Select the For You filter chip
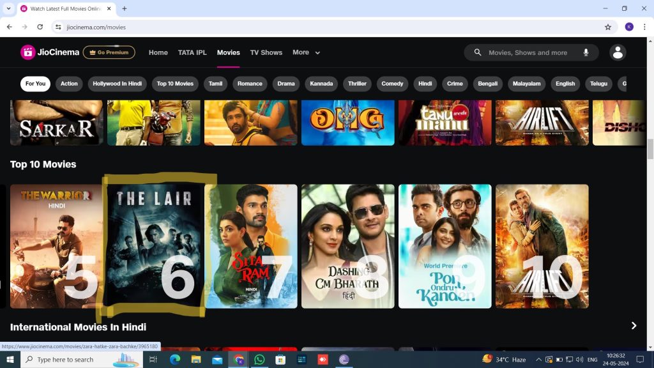Image resolution: width=654 pixels, height=368 pixels. pos(36,84)
